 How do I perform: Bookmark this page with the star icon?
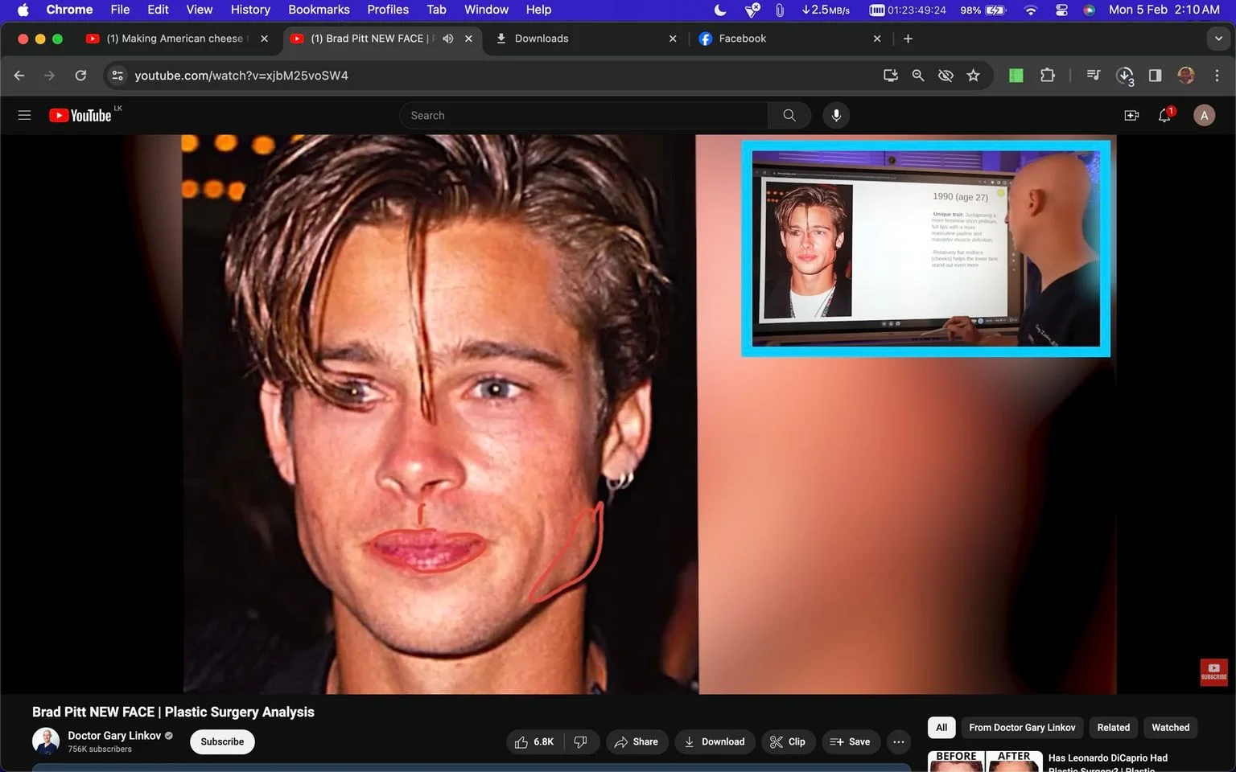(973, 75)
